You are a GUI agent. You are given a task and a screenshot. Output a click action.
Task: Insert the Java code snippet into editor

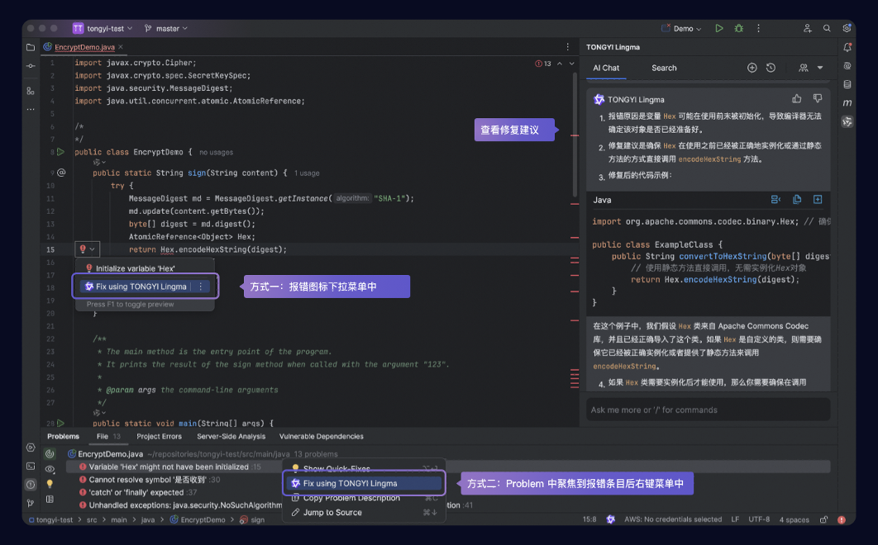coord(818,199)
